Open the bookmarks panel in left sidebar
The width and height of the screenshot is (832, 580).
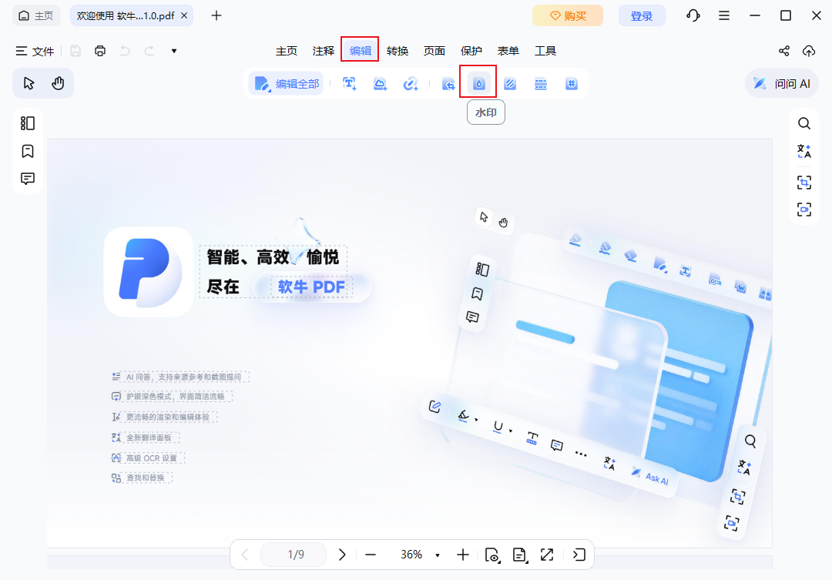[28, 151]
